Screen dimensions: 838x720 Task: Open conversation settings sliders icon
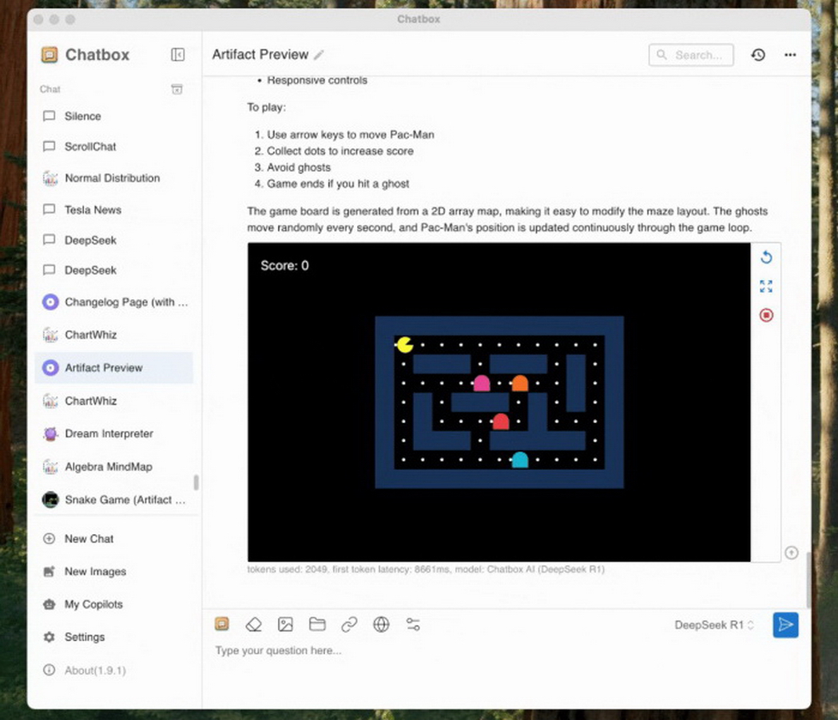pos(413,624)
